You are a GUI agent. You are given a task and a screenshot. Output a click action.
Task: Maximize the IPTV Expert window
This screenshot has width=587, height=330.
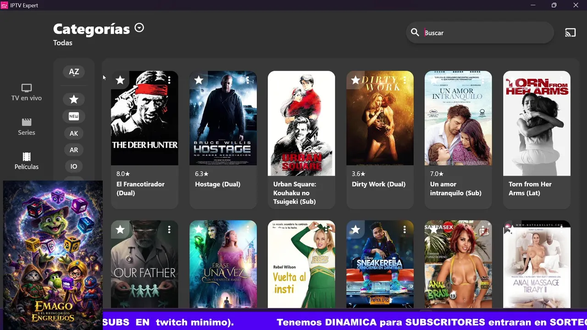[x=554, y=5]
